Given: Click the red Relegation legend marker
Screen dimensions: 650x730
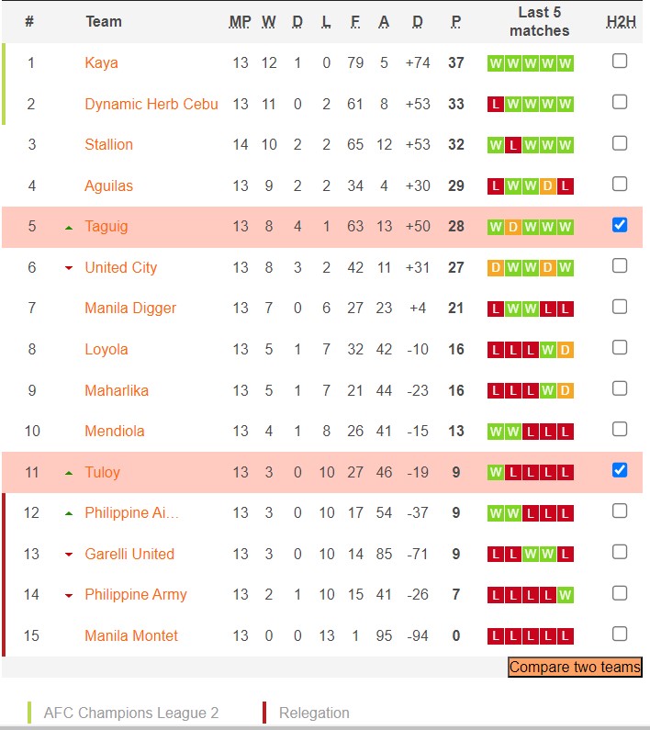Looking at the screenshot, I should (264, 713).
